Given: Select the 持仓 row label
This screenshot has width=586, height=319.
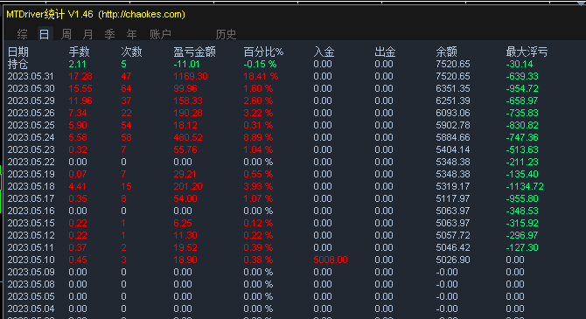Looking at the screenshot, I should click(18, 65).
